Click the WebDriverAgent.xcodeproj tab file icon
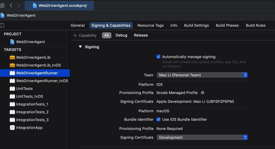The height and width of the screenshot is (149, 275). [35, 5]
